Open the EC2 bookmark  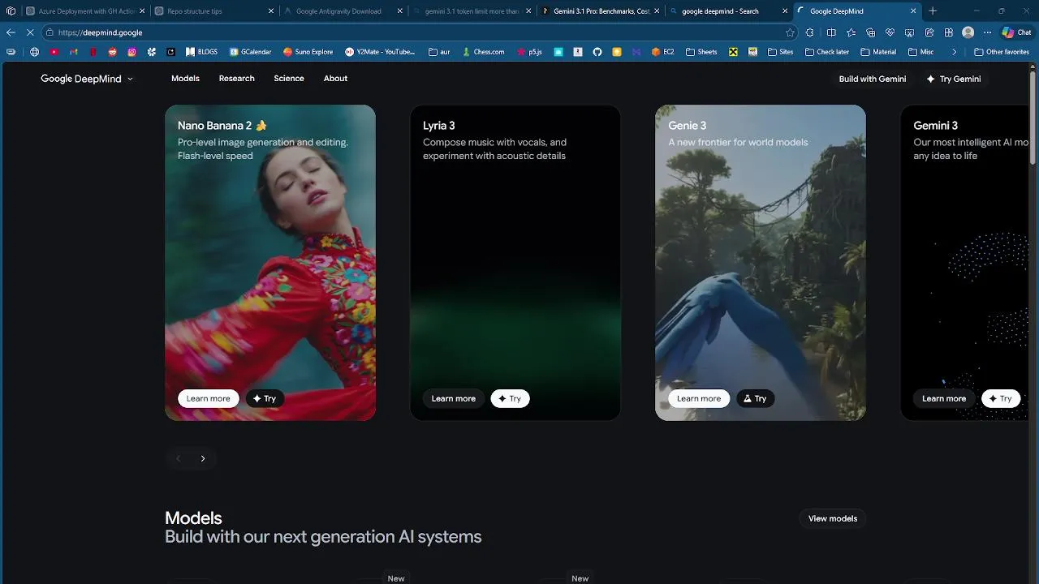click(x=662, y=52)
